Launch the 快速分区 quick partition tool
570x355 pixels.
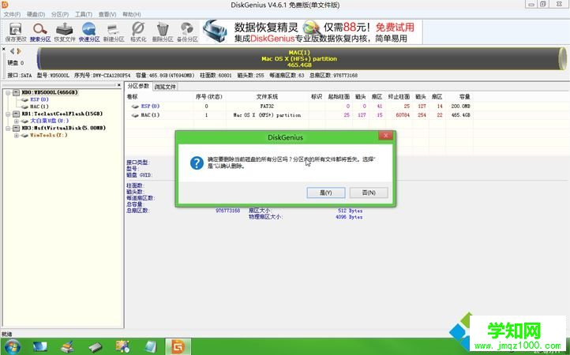click(89, 32)
